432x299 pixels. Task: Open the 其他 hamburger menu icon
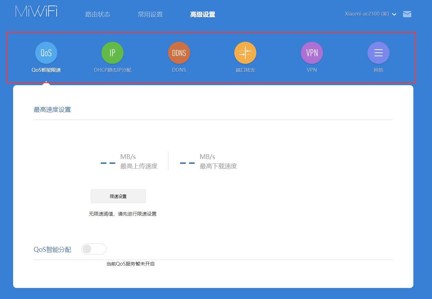pyautogui.click(x=379, y=53)
